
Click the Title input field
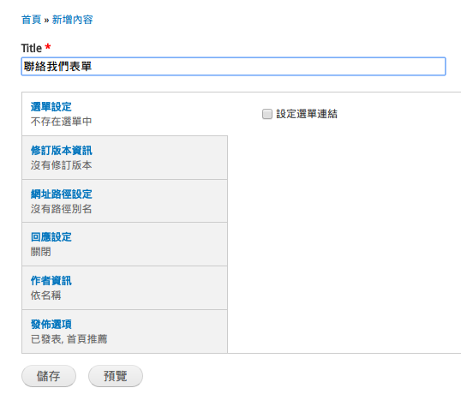233,67
